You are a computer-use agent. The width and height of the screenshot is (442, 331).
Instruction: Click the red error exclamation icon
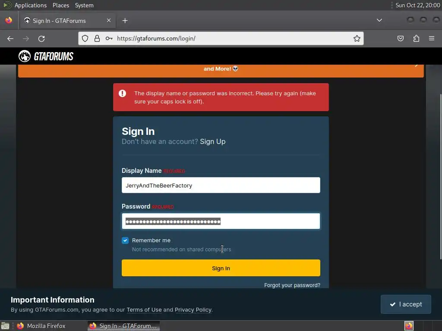click(122, 94)
